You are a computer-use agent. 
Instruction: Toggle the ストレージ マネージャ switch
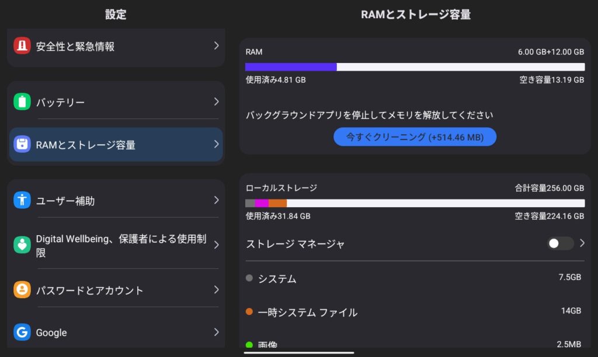560,243
